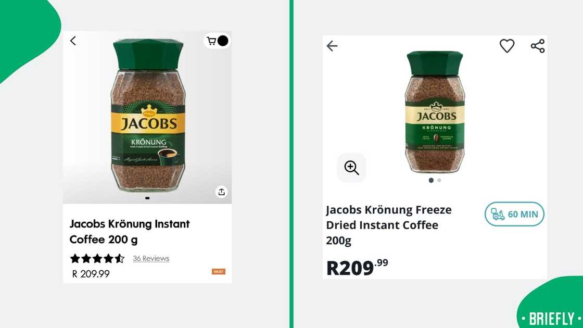583x328 pixels.
Task: Share the product via the export icon
Action: click(221, 192)
